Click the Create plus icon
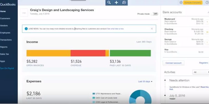This screenshot has height=104, width=209. pos(116,3)
